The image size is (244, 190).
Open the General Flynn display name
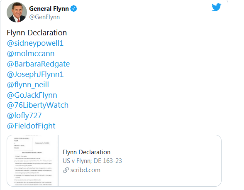(49, 9)
